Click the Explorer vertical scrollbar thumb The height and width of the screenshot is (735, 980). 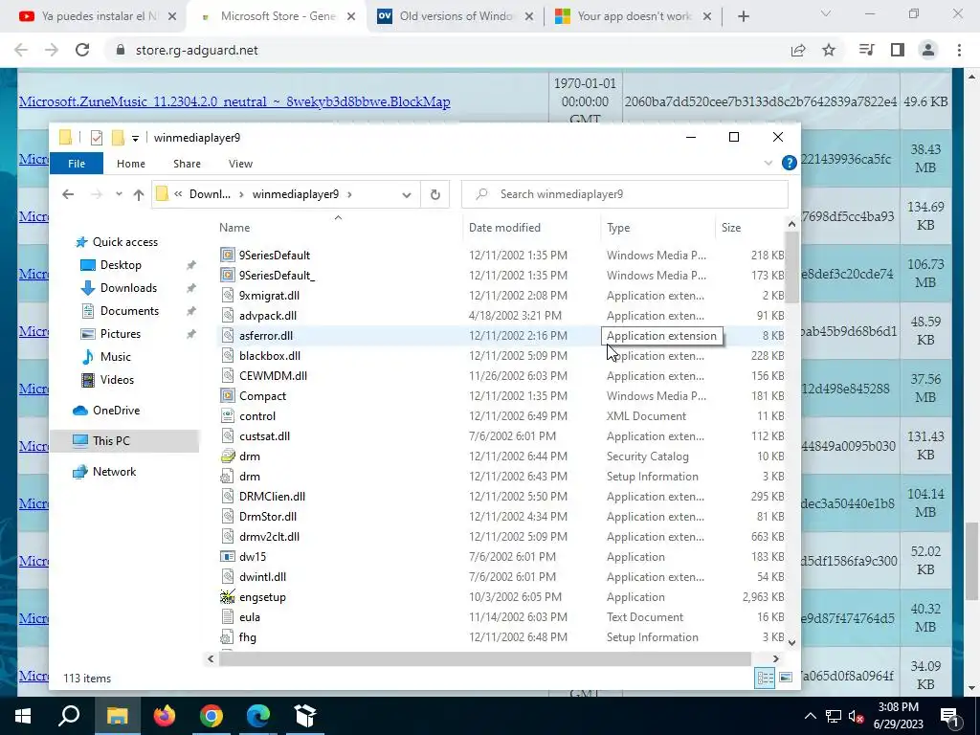pos(791,267)
